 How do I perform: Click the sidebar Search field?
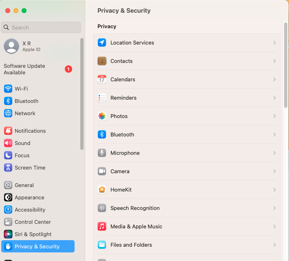click(41, 27)
